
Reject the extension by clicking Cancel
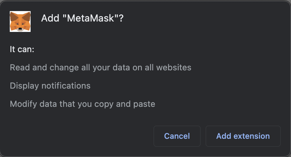177,136
